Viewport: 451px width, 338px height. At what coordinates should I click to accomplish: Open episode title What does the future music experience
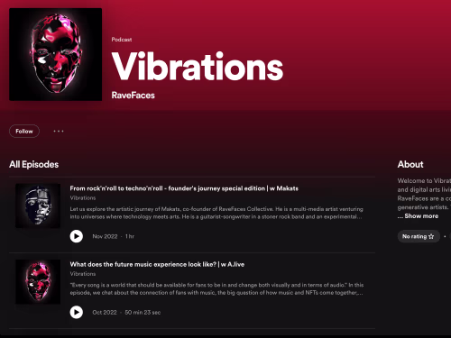point(157,264)
